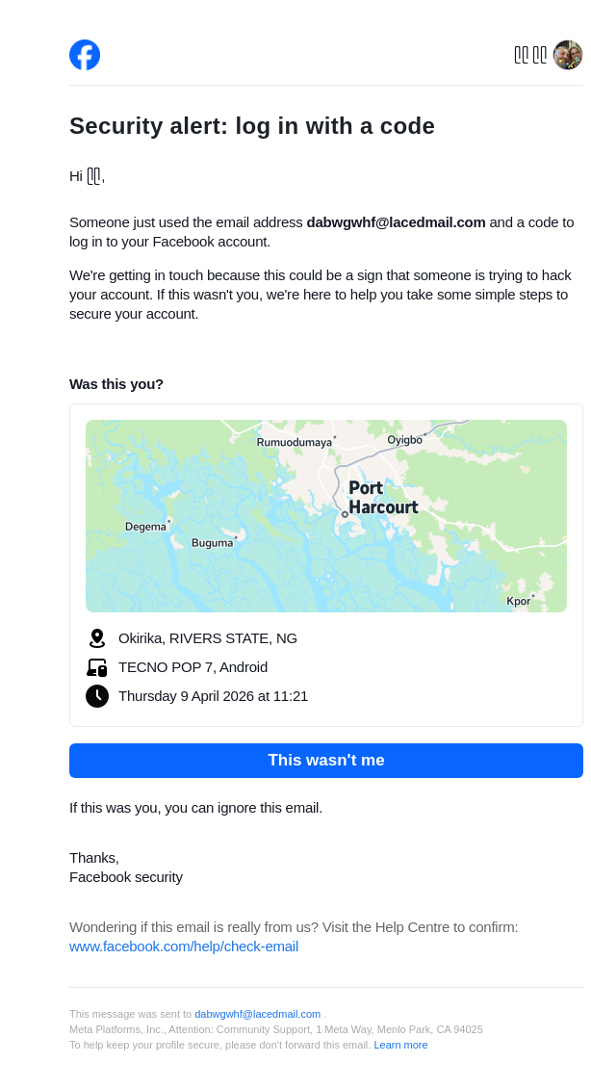This screenshot has width=591, height=1089.
Task: Click the Rumuodumaya label on the map
Action: pyautogui.click(x=294, y=442)
